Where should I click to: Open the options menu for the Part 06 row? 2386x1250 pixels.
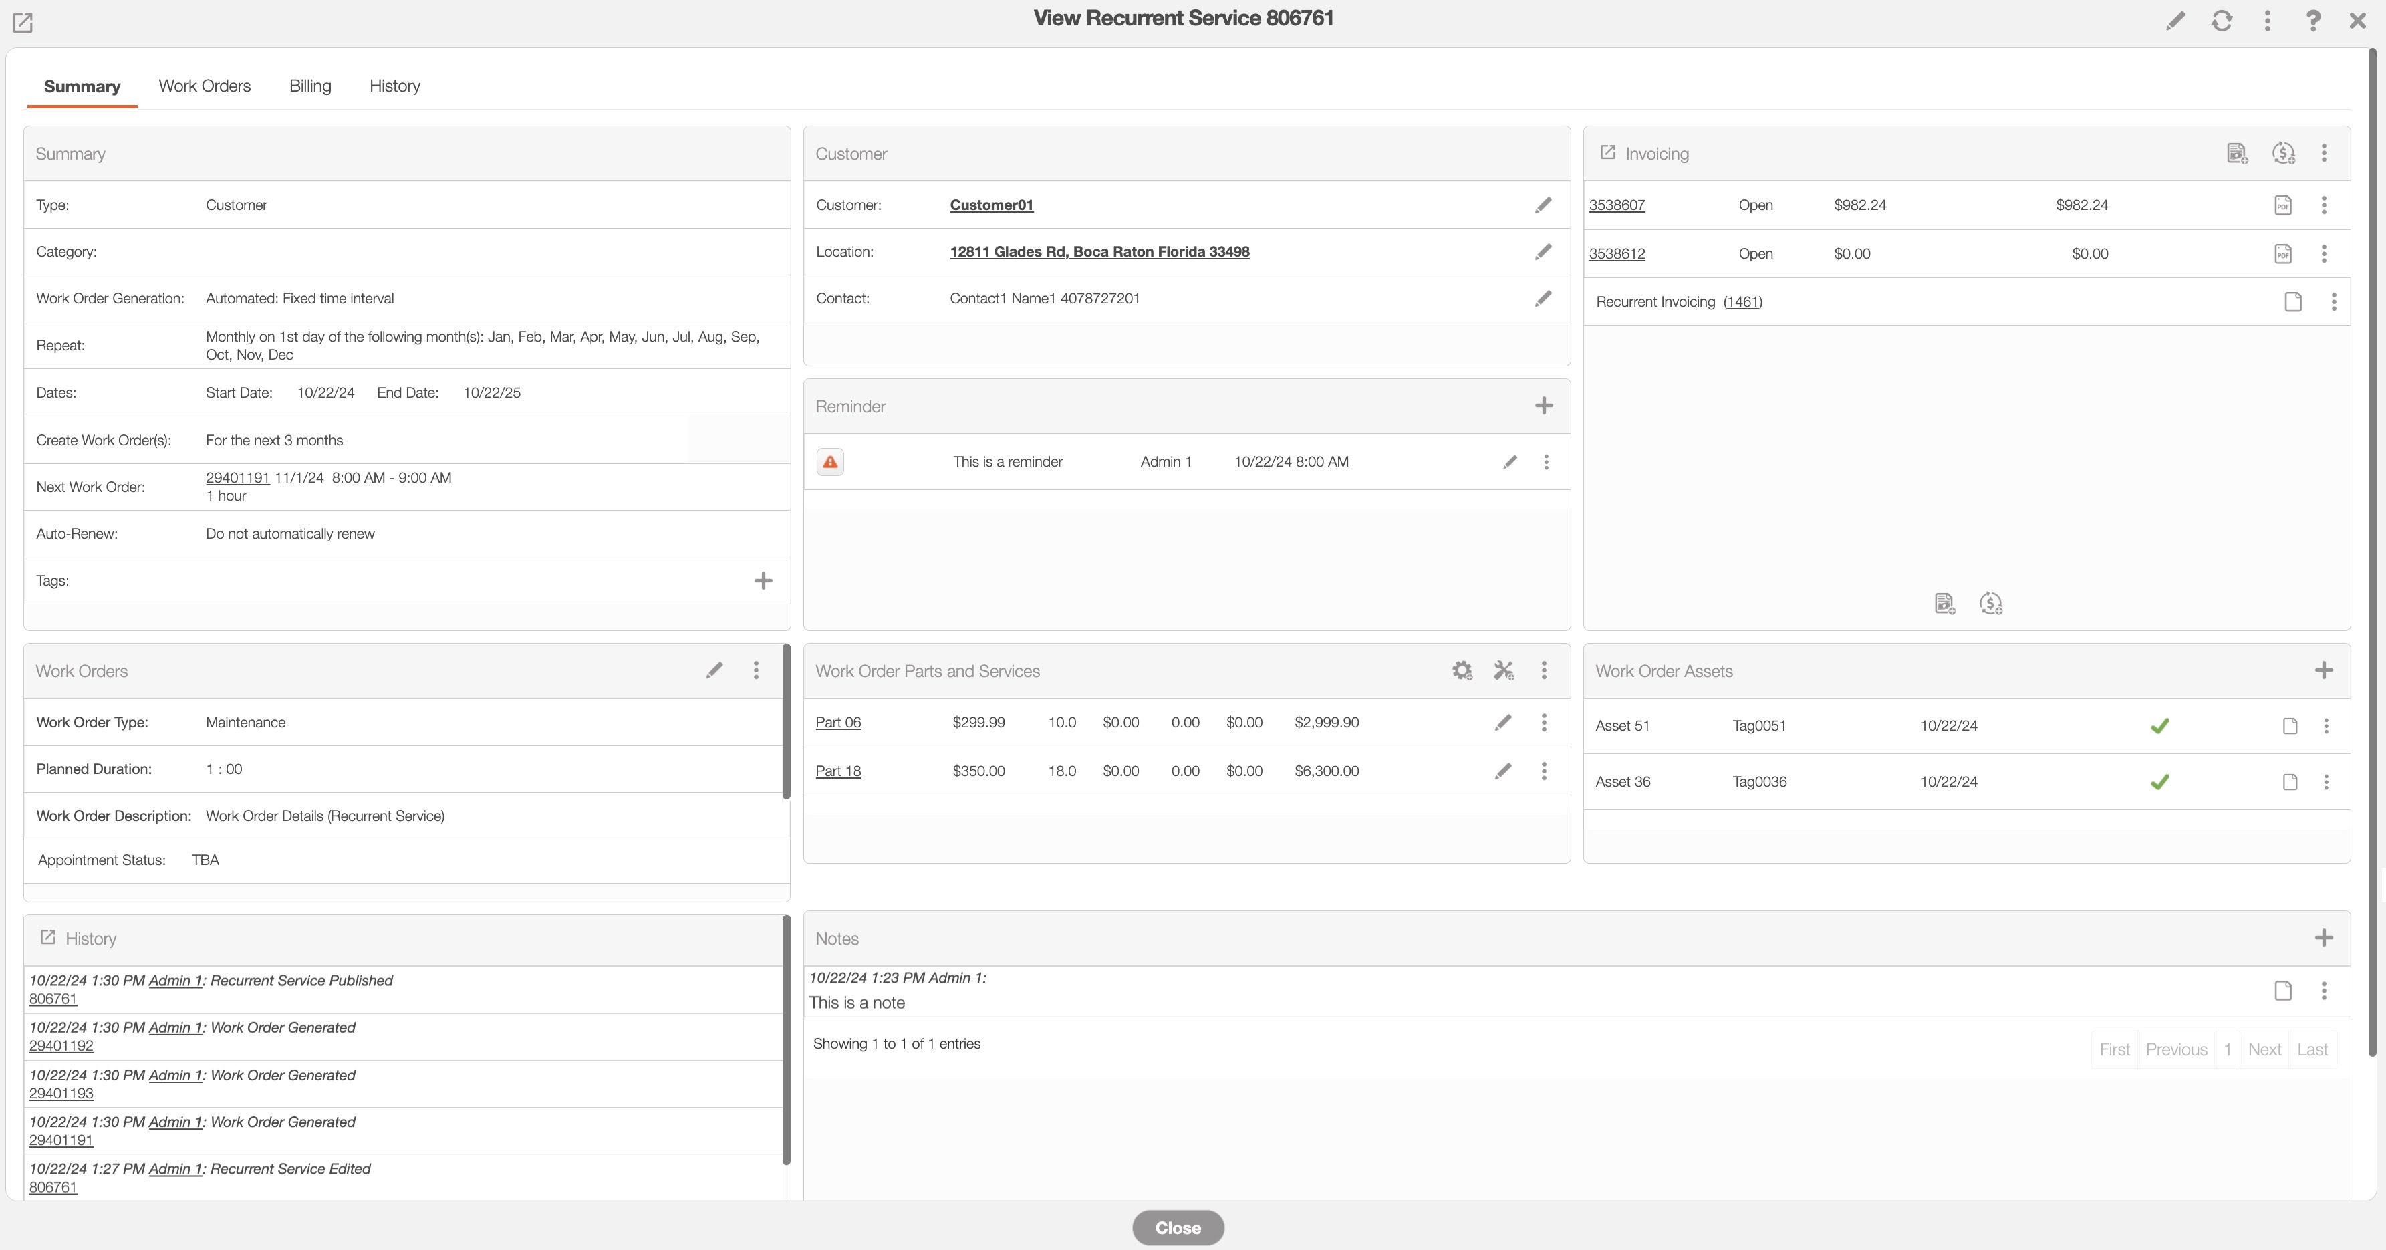click(1543, 722)
